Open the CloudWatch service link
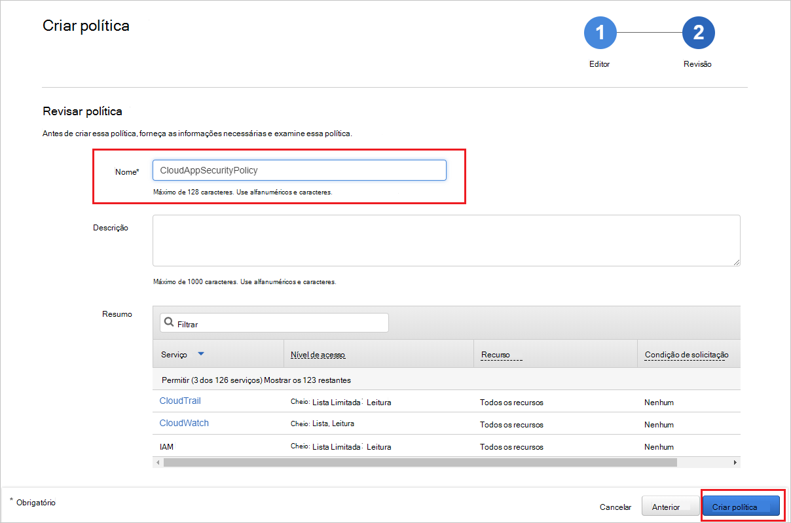Screen dimensions: 791x523 (184, 423)
